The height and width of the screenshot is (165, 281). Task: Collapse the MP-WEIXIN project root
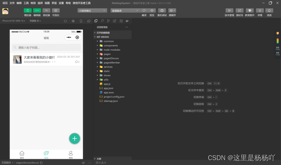tap(112, 37)
